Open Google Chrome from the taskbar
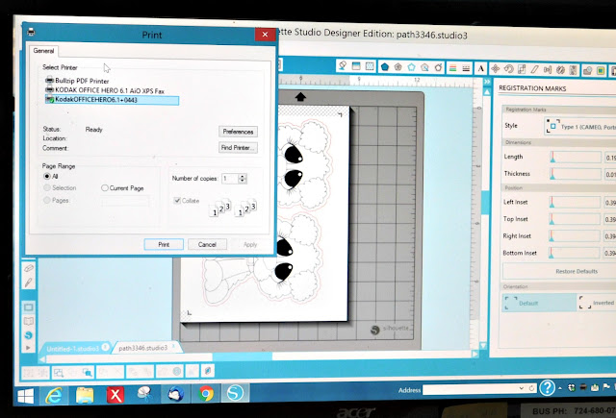Viewport: 616px width, 418px height. (206, 393)
